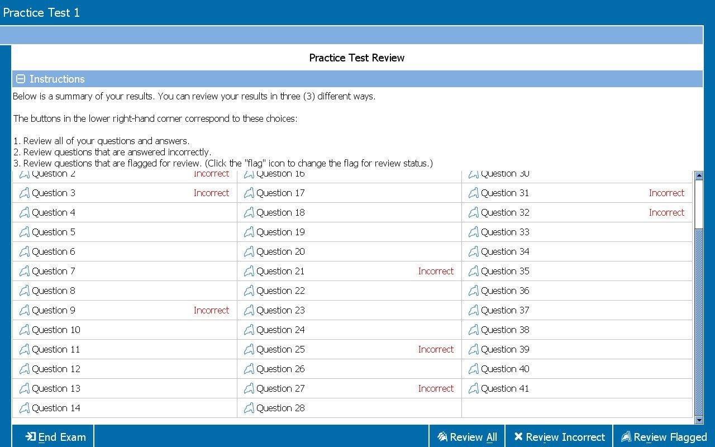The width and height of the screenshot is (715, 447).
Task: Flag Question 28 for review
Action: 249,408
